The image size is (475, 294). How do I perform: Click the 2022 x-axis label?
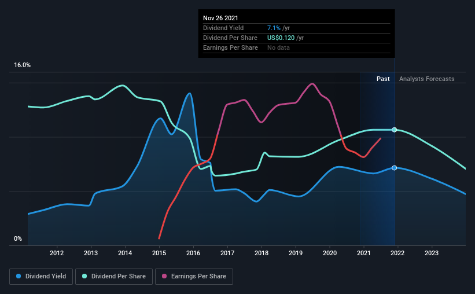tap(397, 253)
